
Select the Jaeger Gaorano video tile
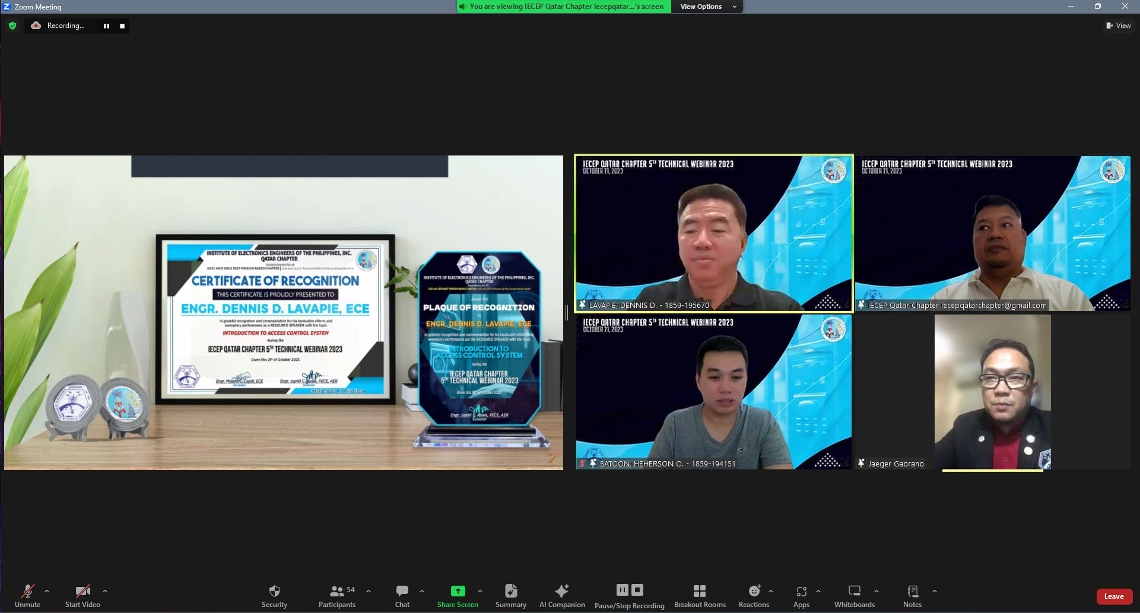(993, 392)
